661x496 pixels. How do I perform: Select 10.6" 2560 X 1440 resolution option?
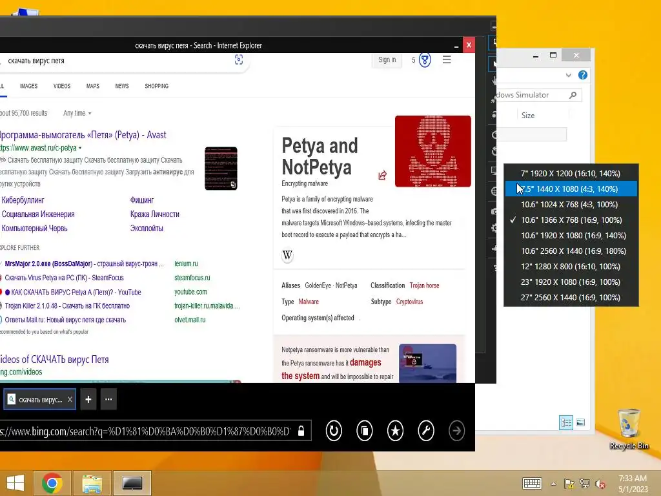[x=571, y=251]
